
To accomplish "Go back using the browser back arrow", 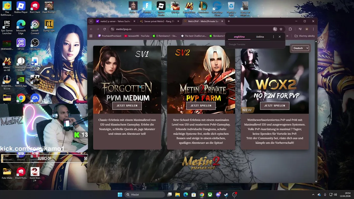I will tap(91, 29).
